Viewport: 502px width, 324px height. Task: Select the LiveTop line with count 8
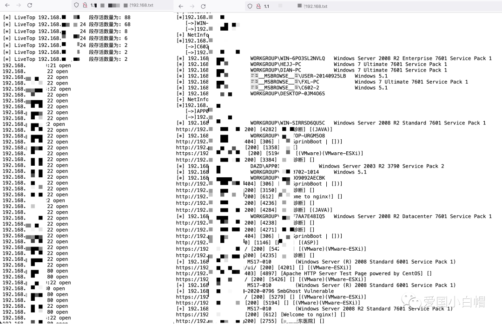(x=66, y=32)
